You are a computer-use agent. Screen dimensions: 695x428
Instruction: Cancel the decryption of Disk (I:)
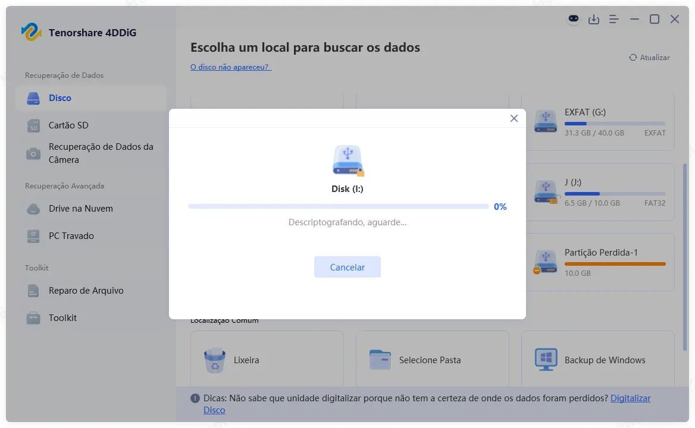[x=347, y=267]
